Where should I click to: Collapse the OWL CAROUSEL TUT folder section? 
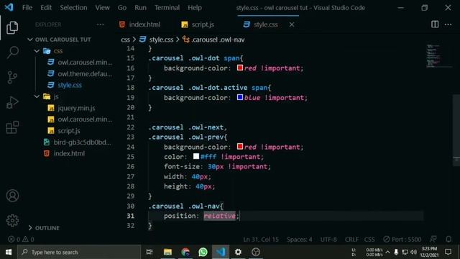coord(30,40)
